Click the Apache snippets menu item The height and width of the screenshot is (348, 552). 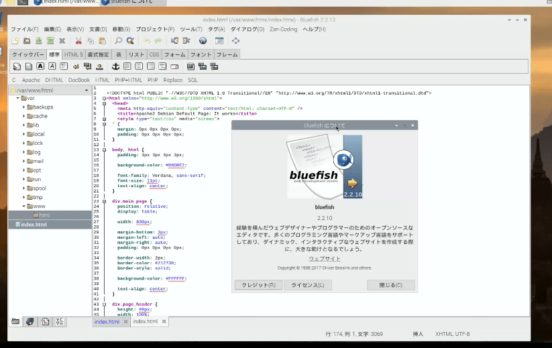tap(31, 80)
